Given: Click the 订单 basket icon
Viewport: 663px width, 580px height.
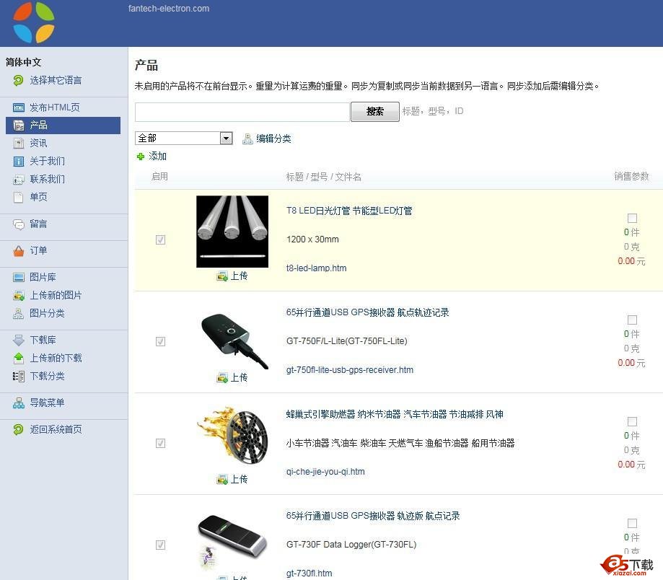Looking at the screenshot, I should pyautogui.click(x=18, y=251).
